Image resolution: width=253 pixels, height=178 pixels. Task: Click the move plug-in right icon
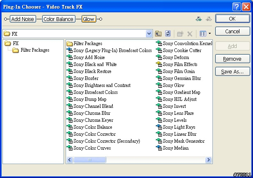[209, 19]
